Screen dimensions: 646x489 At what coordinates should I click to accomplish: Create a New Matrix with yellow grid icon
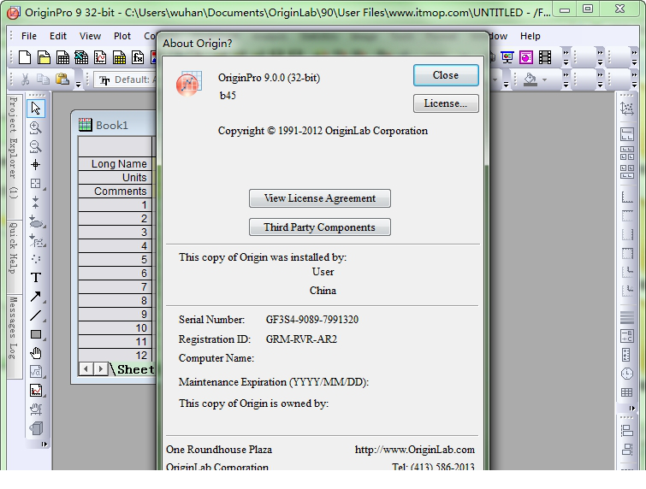pos(119,57)
